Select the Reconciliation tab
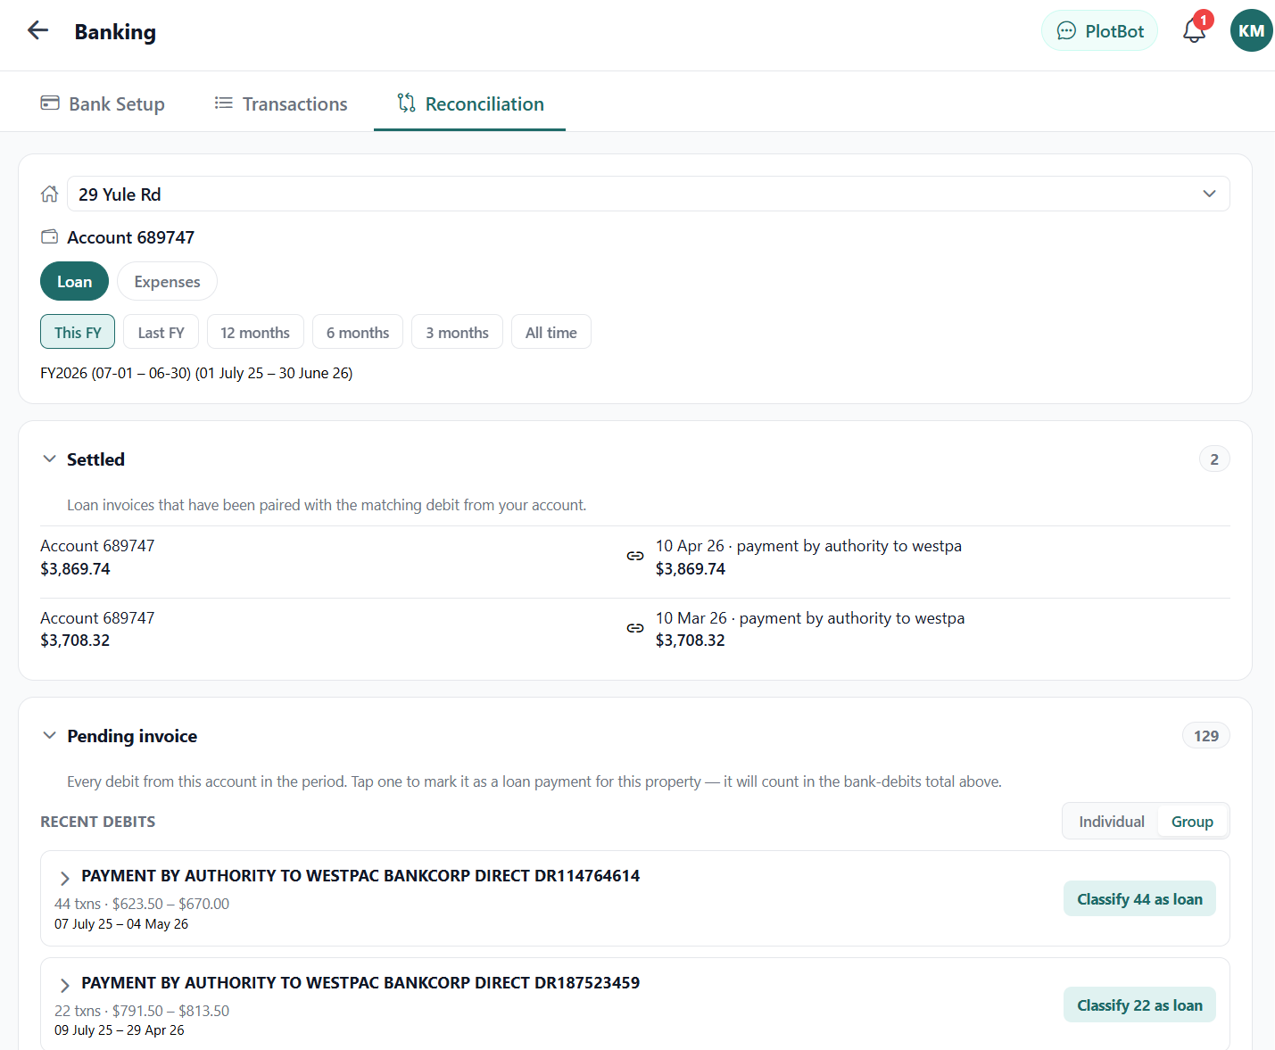 tap(470, 103)
